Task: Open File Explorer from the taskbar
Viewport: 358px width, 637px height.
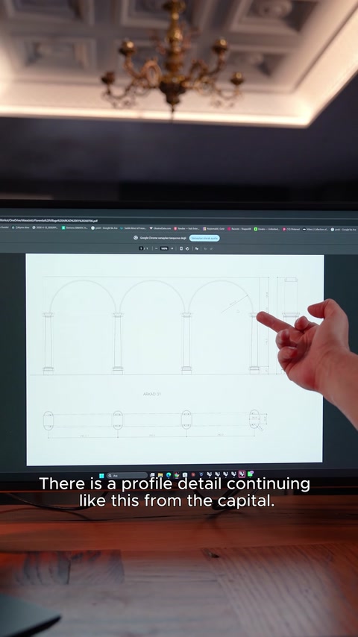Action: point(160,475)
